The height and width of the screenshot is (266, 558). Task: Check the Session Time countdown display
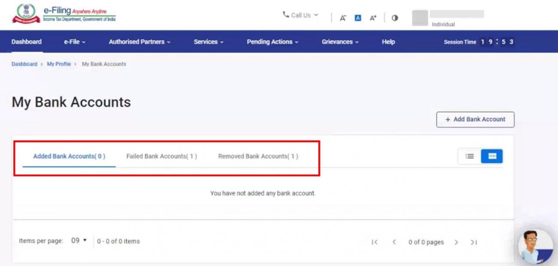479,42
